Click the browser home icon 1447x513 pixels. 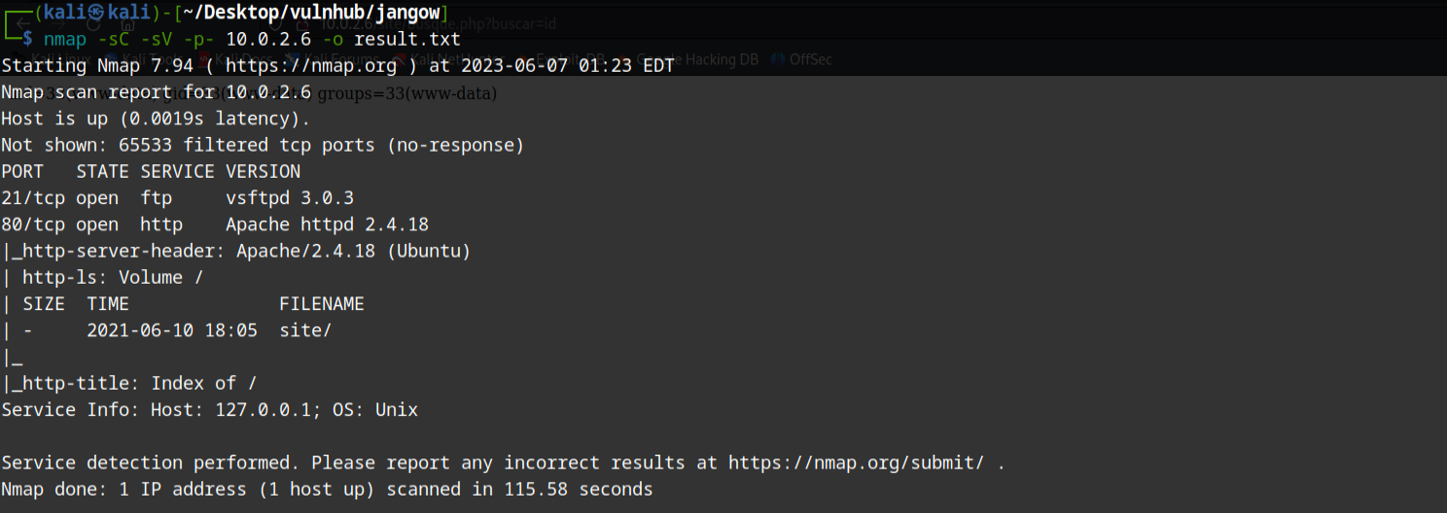[x=127, y=24]
